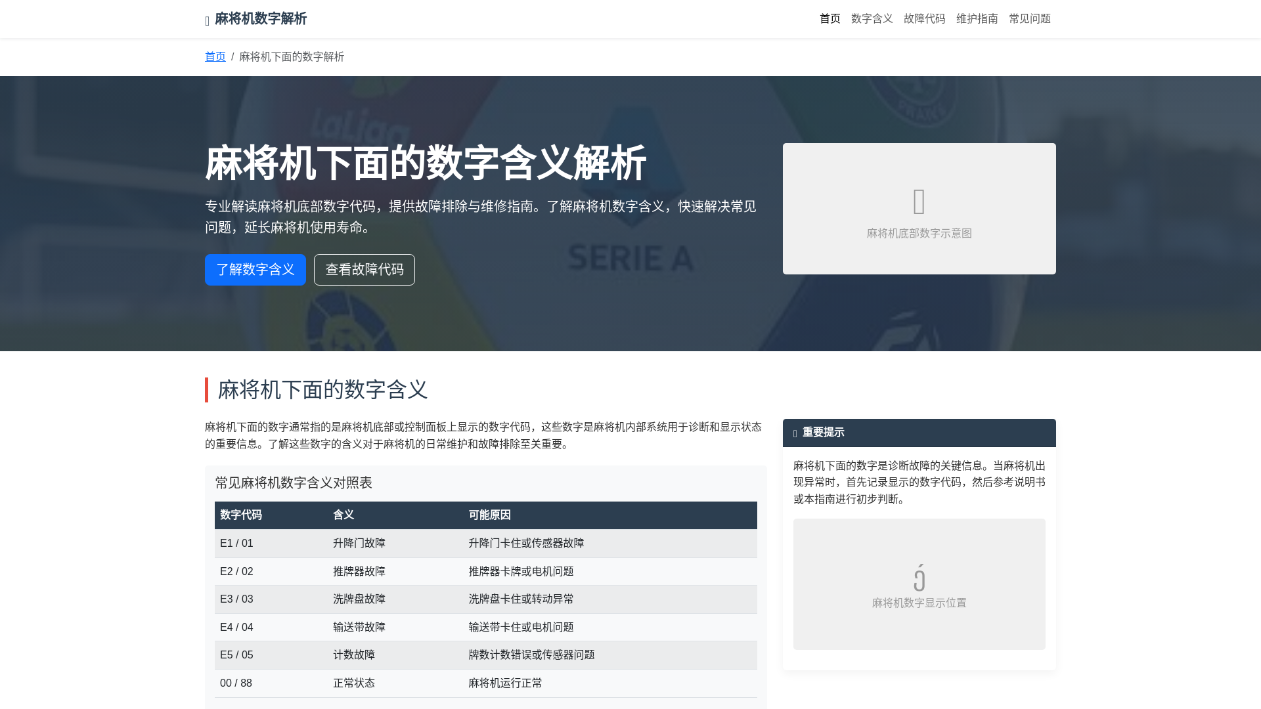Click 牌数计数错误或传感器问题 cause text
This screenshot has width=1261, height=709.
(x=531, y=655)
